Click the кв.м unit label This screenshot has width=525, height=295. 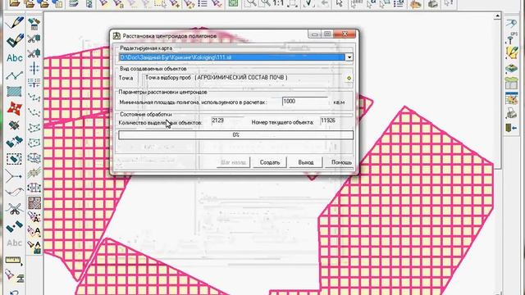(339, 102)
